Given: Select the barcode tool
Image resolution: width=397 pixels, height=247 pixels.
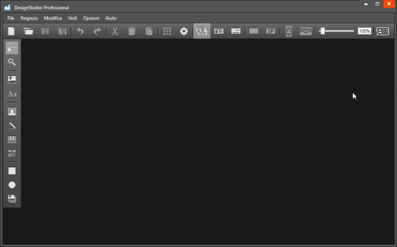Looking at the screenshot, I should coord(12,139).
